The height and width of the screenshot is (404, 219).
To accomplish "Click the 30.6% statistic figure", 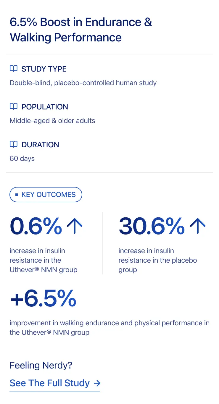I will pos(152,226).
